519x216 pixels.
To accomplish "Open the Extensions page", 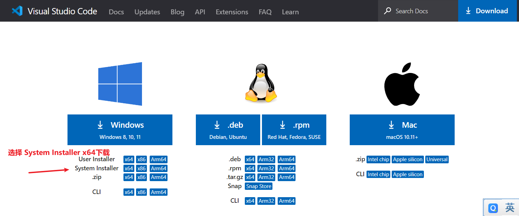I will [232, 12].
